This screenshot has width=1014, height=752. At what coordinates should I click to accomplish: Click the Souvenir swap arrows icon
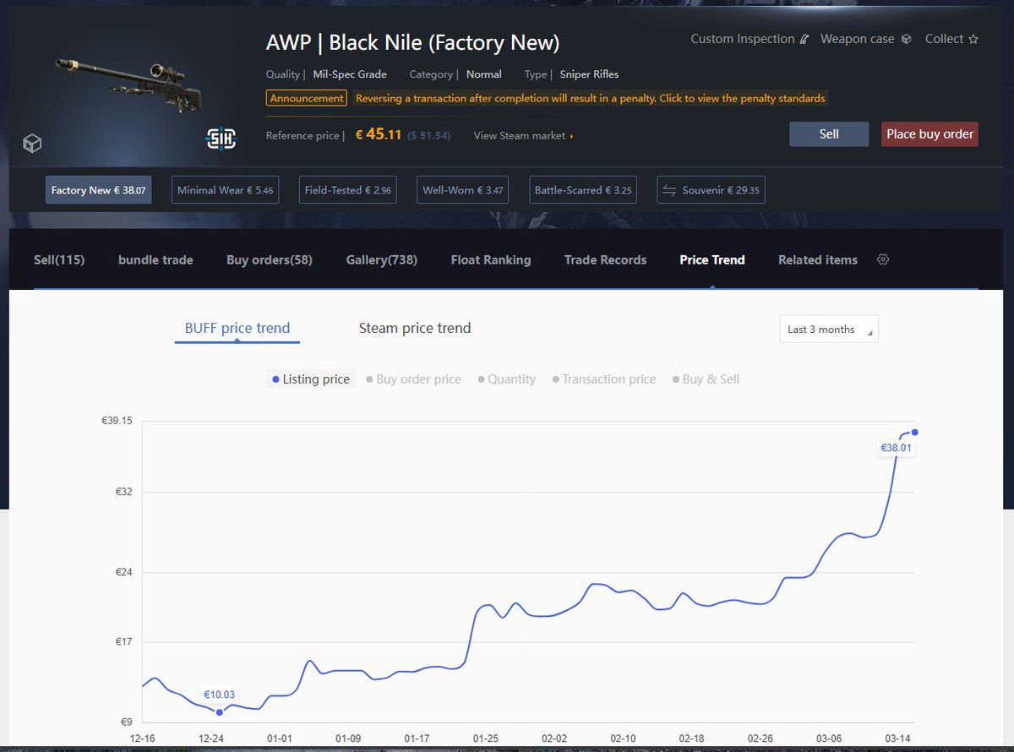(x=669, y=190)
